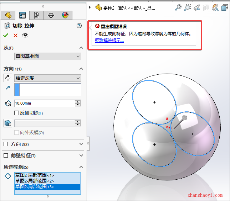The image size is (230, 201).
Task: Click Zoom to Fit magnifier icon
Action: (178, 7)
